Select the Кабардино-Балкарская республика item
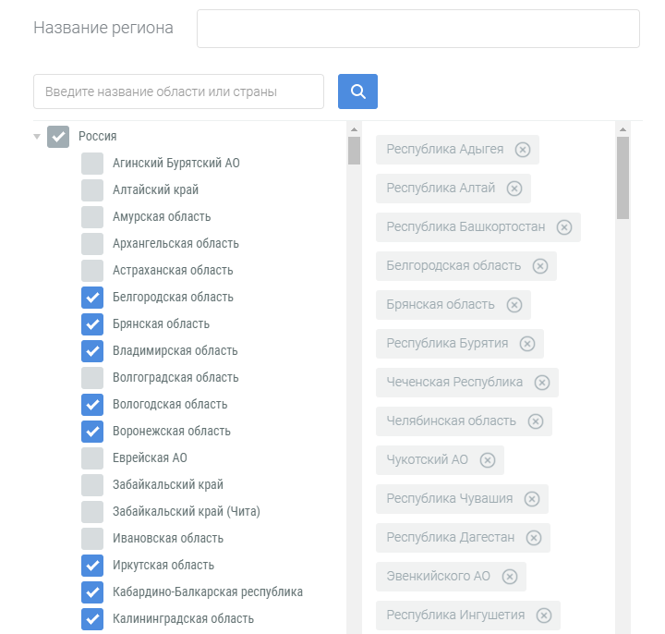 (x=208, y=592)
